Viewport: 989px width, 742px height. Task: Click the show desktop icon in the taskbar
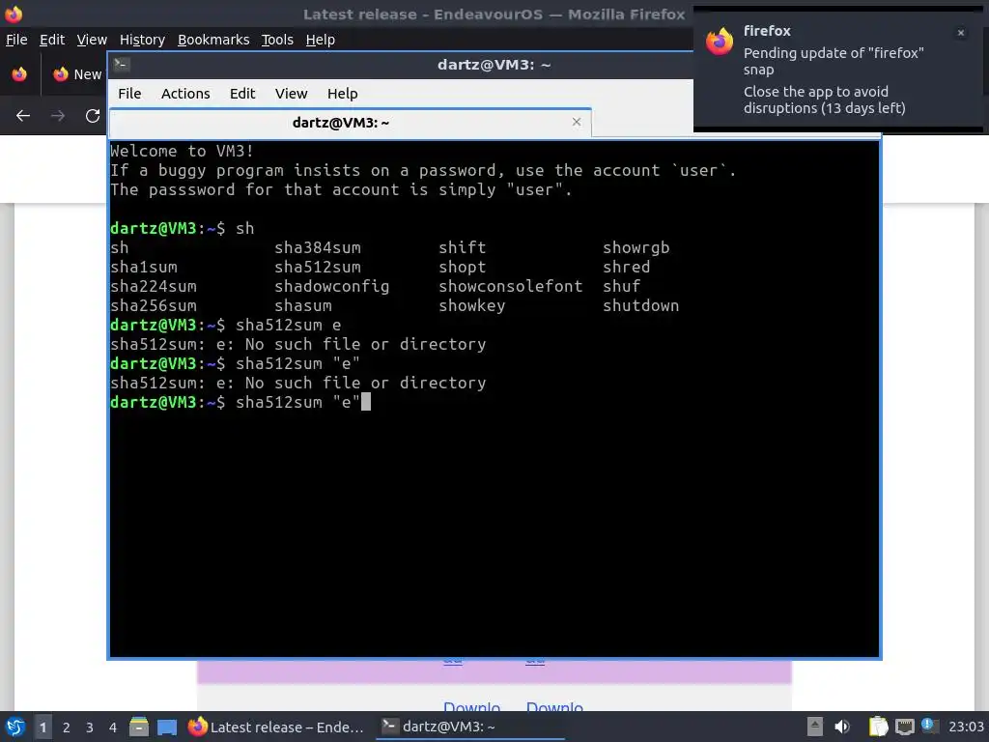pos(167,727)
